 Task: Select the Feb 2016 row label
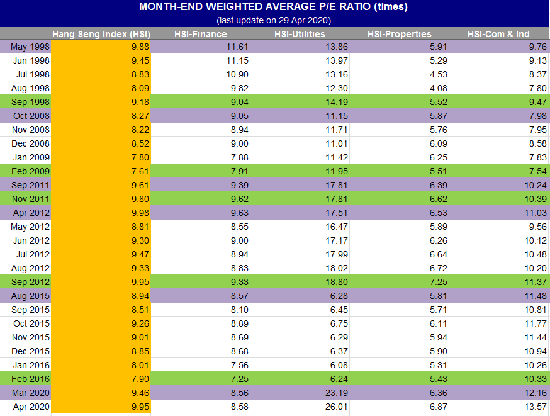tap(30, 379)
